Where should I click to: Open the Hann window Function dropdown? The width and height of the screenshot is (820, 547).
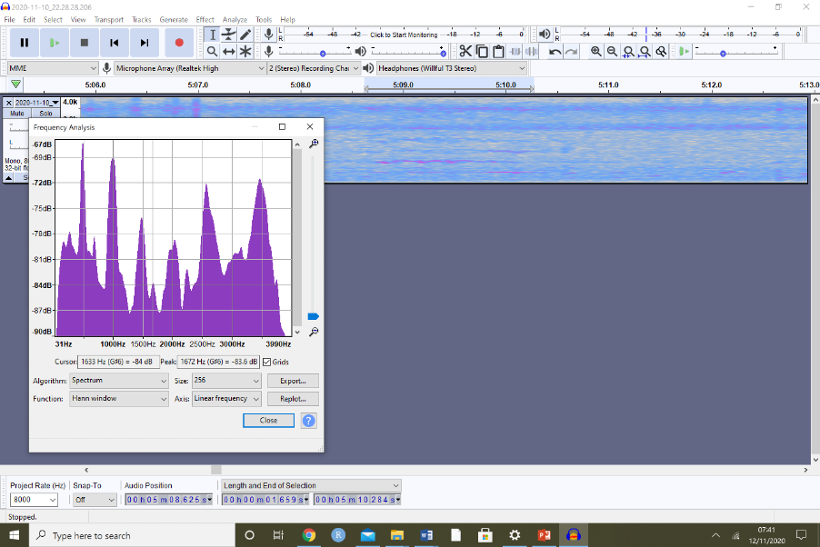[x=119, y=399]
